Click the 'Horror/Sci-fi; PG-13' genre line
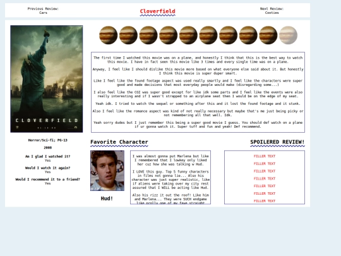Screen dimensions: 341x256 [x=47, y=140]
